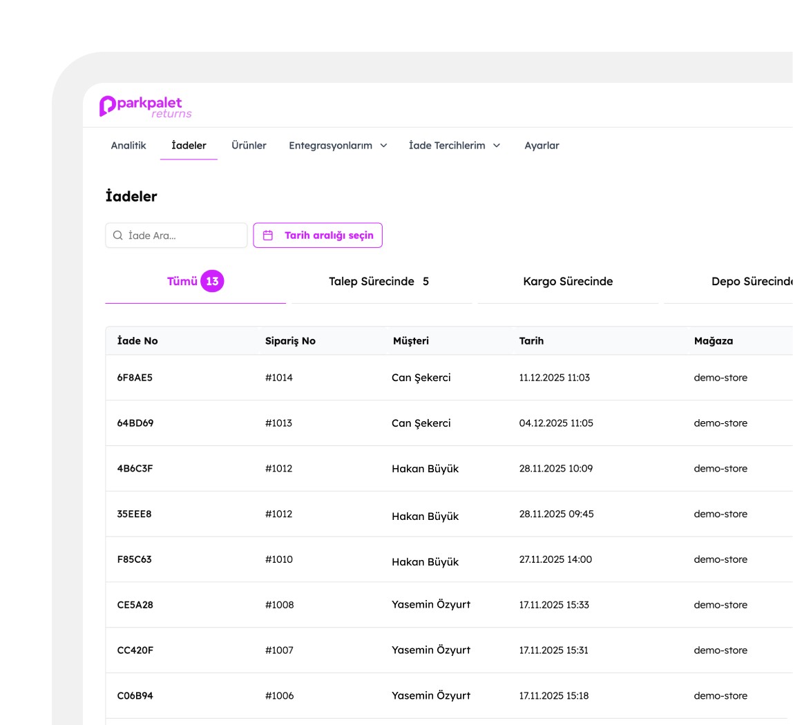Open return 64BD69

[135, 423]
